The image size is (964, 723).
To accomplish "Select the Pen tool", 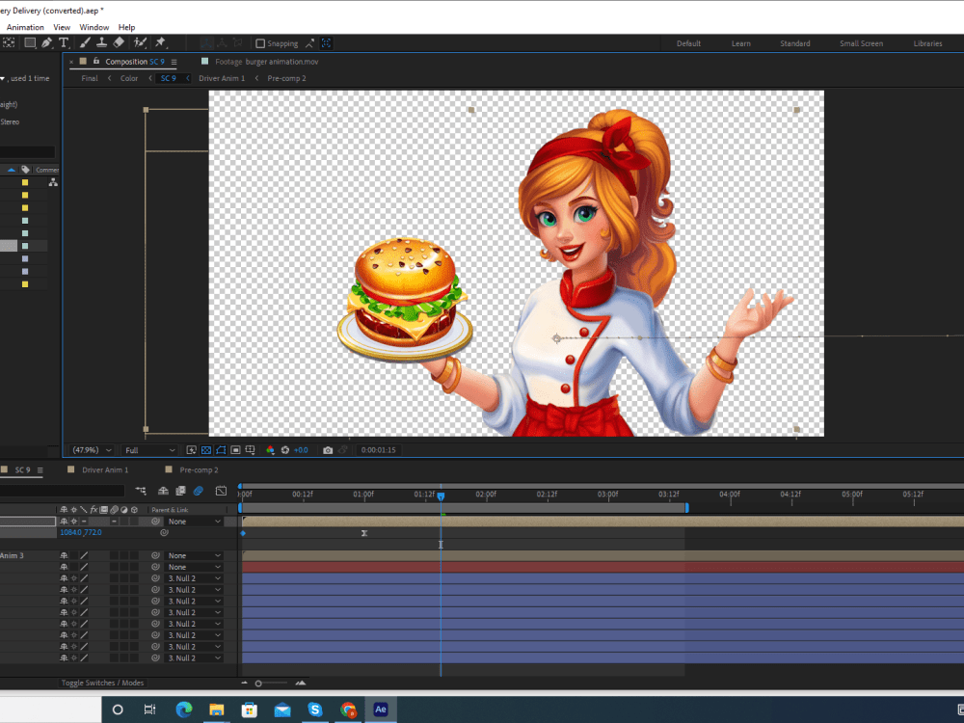I will pos(46,42).
